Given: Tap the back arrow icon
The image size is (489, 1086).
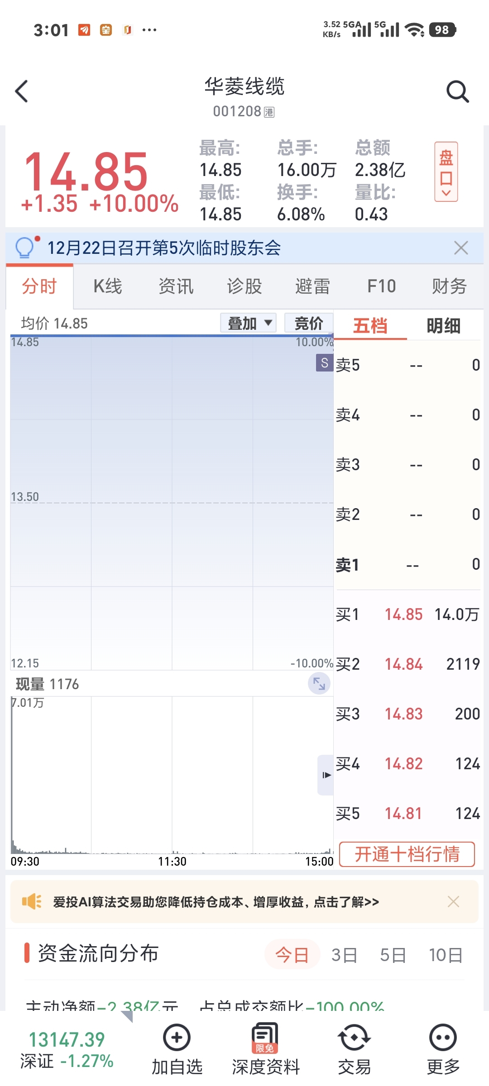Looking at the screenshot, I should click(22, 91).
